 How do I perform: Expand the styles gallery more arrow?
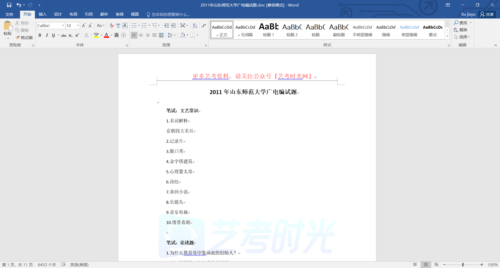point(447,36)
